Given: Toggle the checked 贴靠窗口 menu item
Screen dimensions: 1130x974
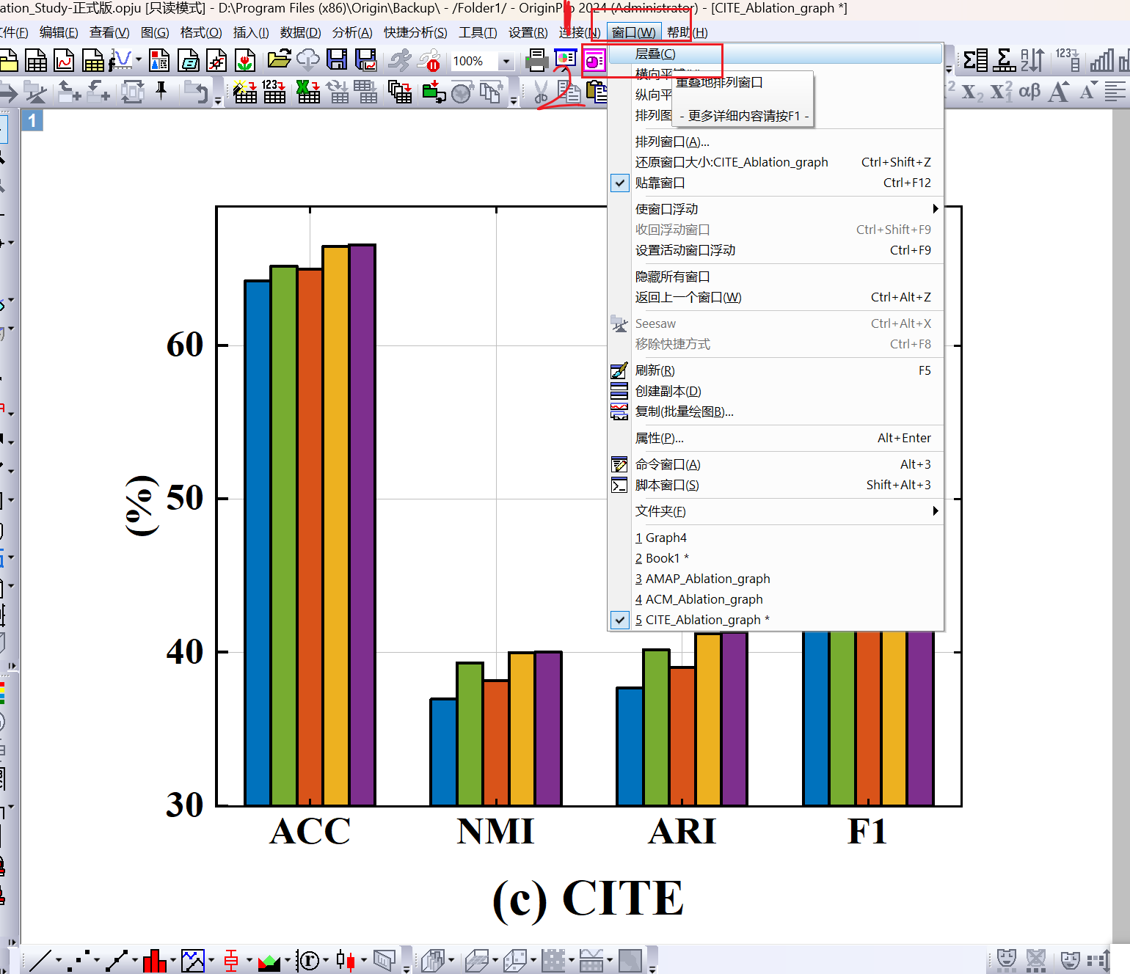Looking at the screenshot, I should [x=776, y=183].
